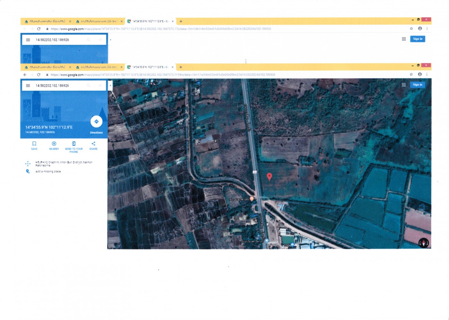Select the red location pin on the map
Viewport: 449px width, 320px height.
(269, 176)
